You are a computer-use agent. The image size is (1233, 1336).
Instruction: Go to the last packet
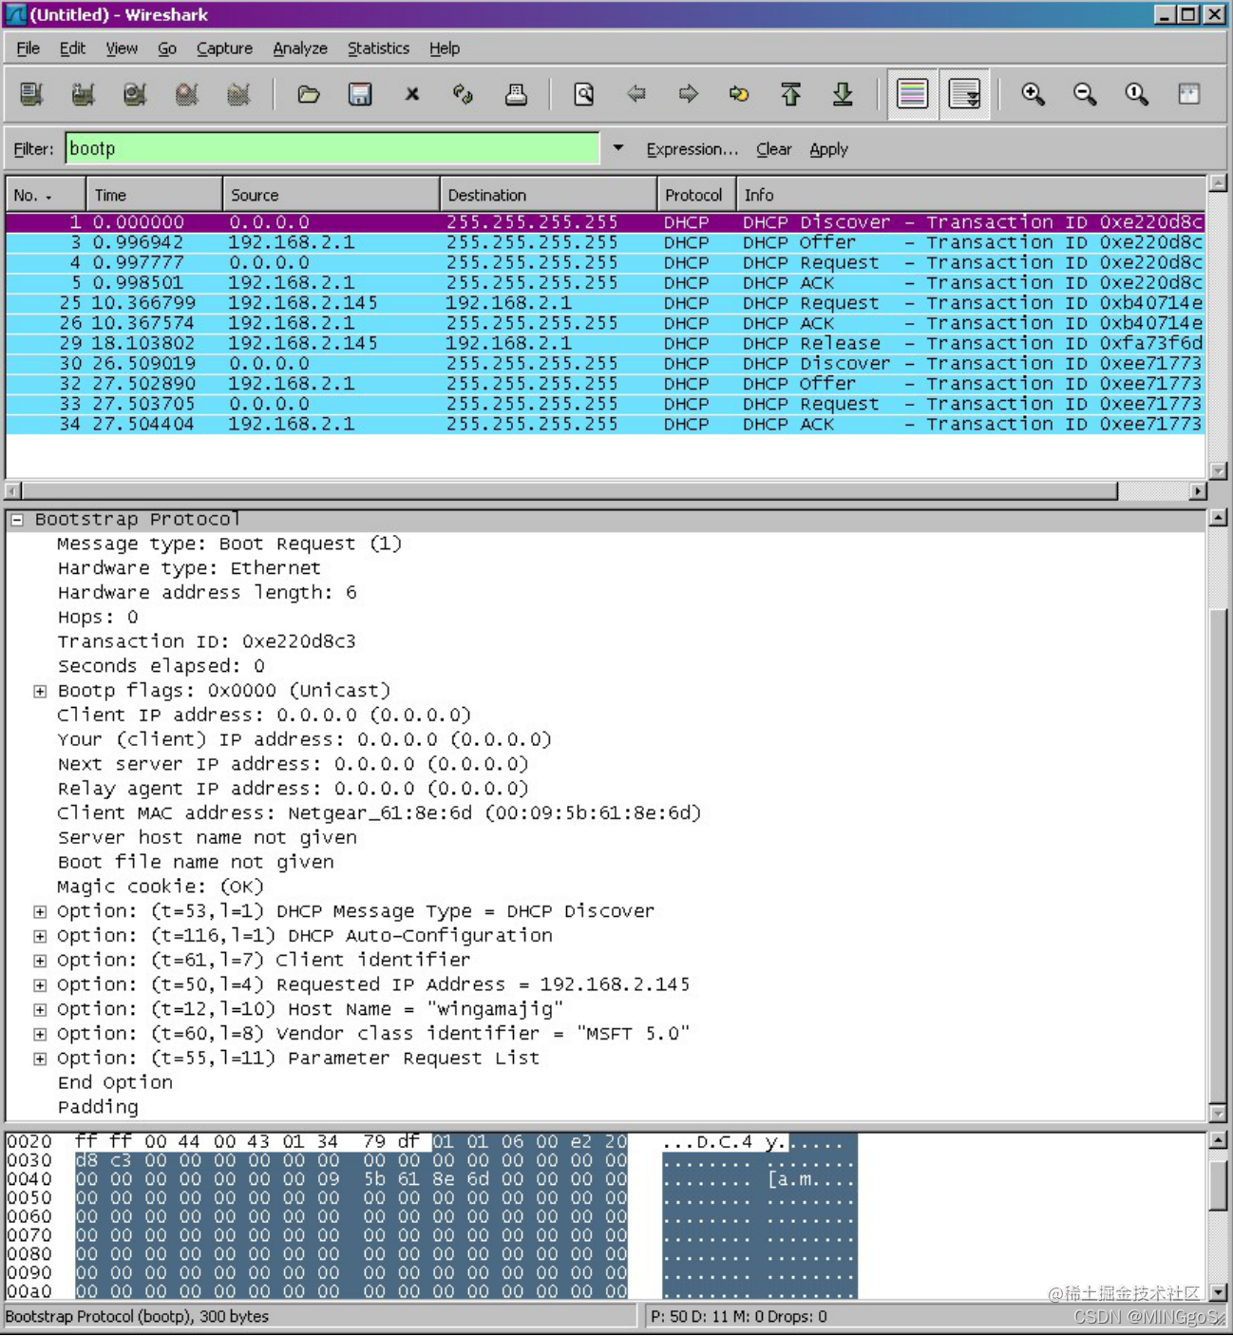843,94
